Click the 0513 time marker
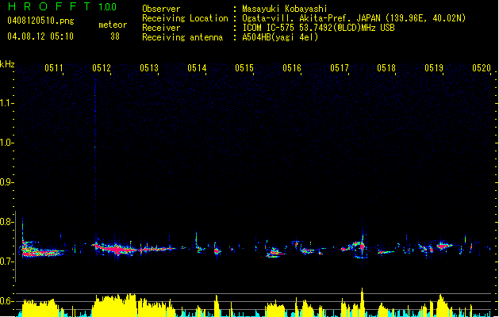Screen dimensions: 499x317 [x=149, y=68]
